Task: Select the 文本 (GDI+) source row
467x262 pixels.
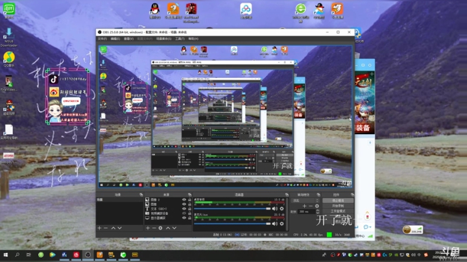Action: [168, 209]
